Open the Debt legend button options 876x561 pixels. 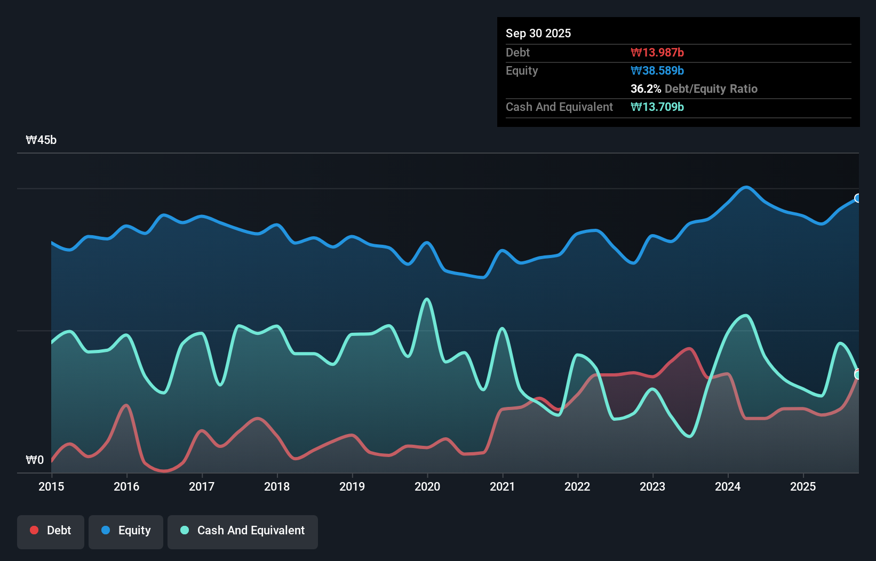pyautogui.click(x=51, y=531)
